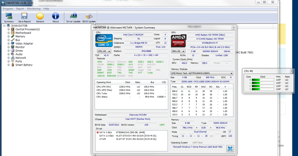Select the Ports tree label
This screenshot has height=156, width=298.
19,61
